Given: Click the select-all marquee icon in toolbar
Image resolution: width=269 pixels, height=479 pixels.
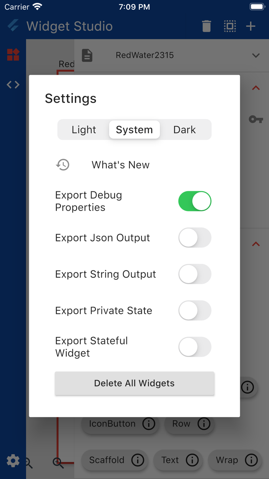Looking at the screenshot, I should pyautogui.click(x=230, y=26).
